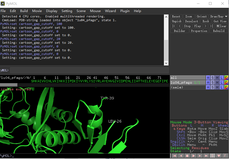This screenshot has height=159, width=229.
Task: Open the Action menu for 1u04_pfago
Action: 208,82
